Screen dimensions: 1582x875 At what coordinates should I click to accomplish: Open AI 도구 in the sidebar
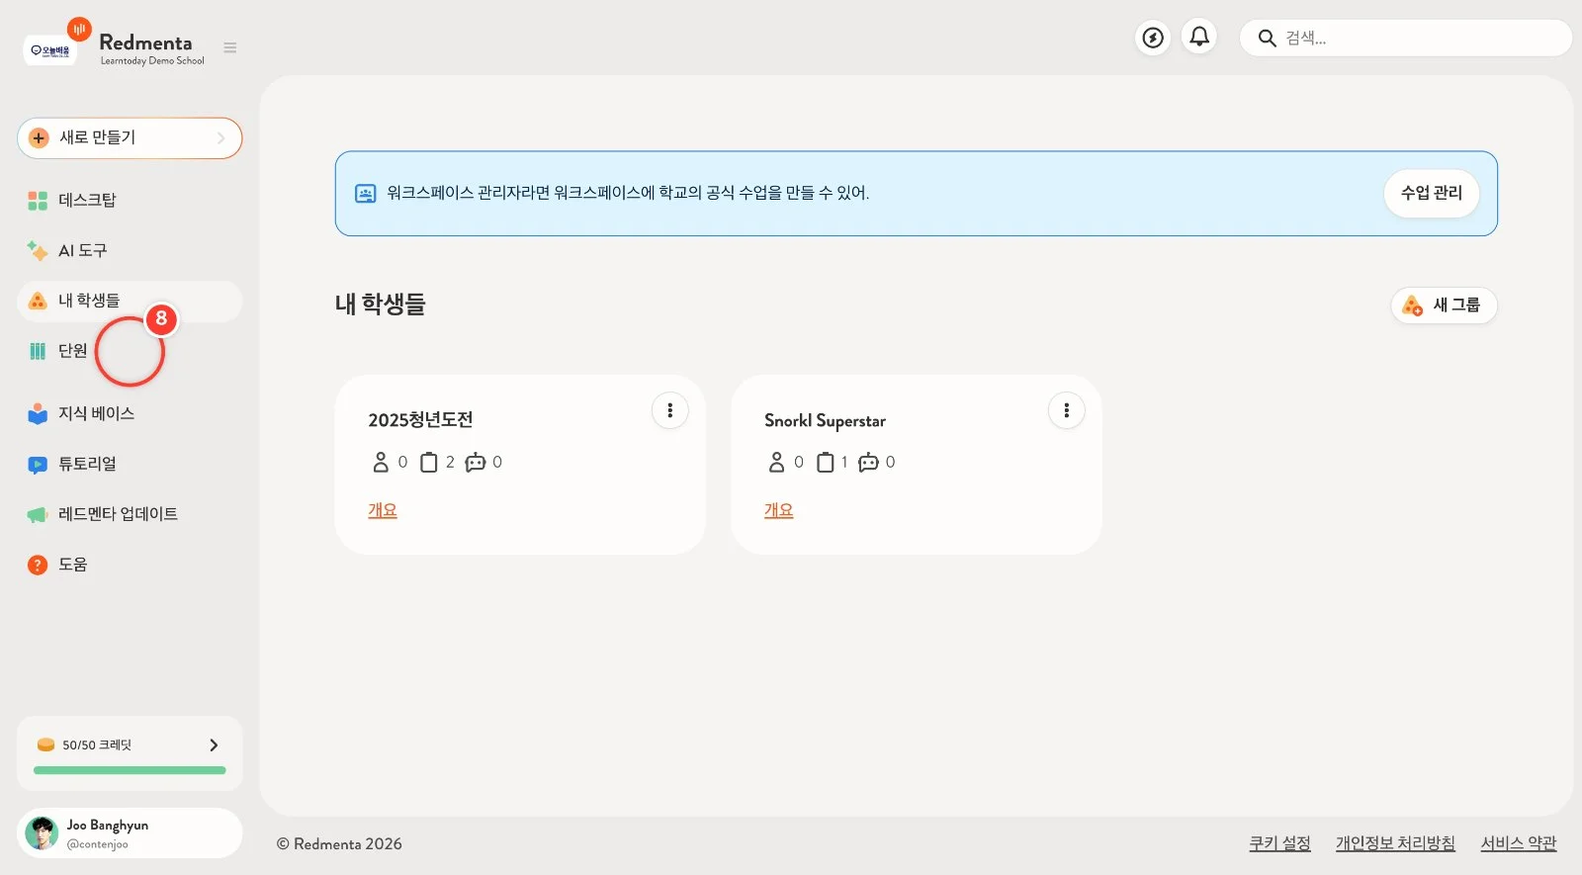coord(130,251)
